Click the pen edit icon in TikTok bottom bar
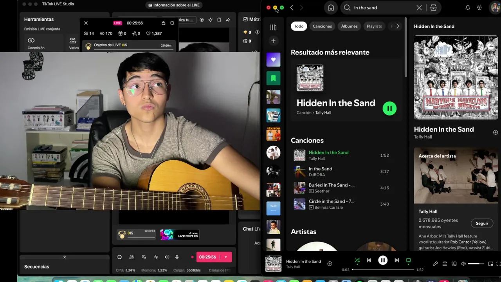 132,257
